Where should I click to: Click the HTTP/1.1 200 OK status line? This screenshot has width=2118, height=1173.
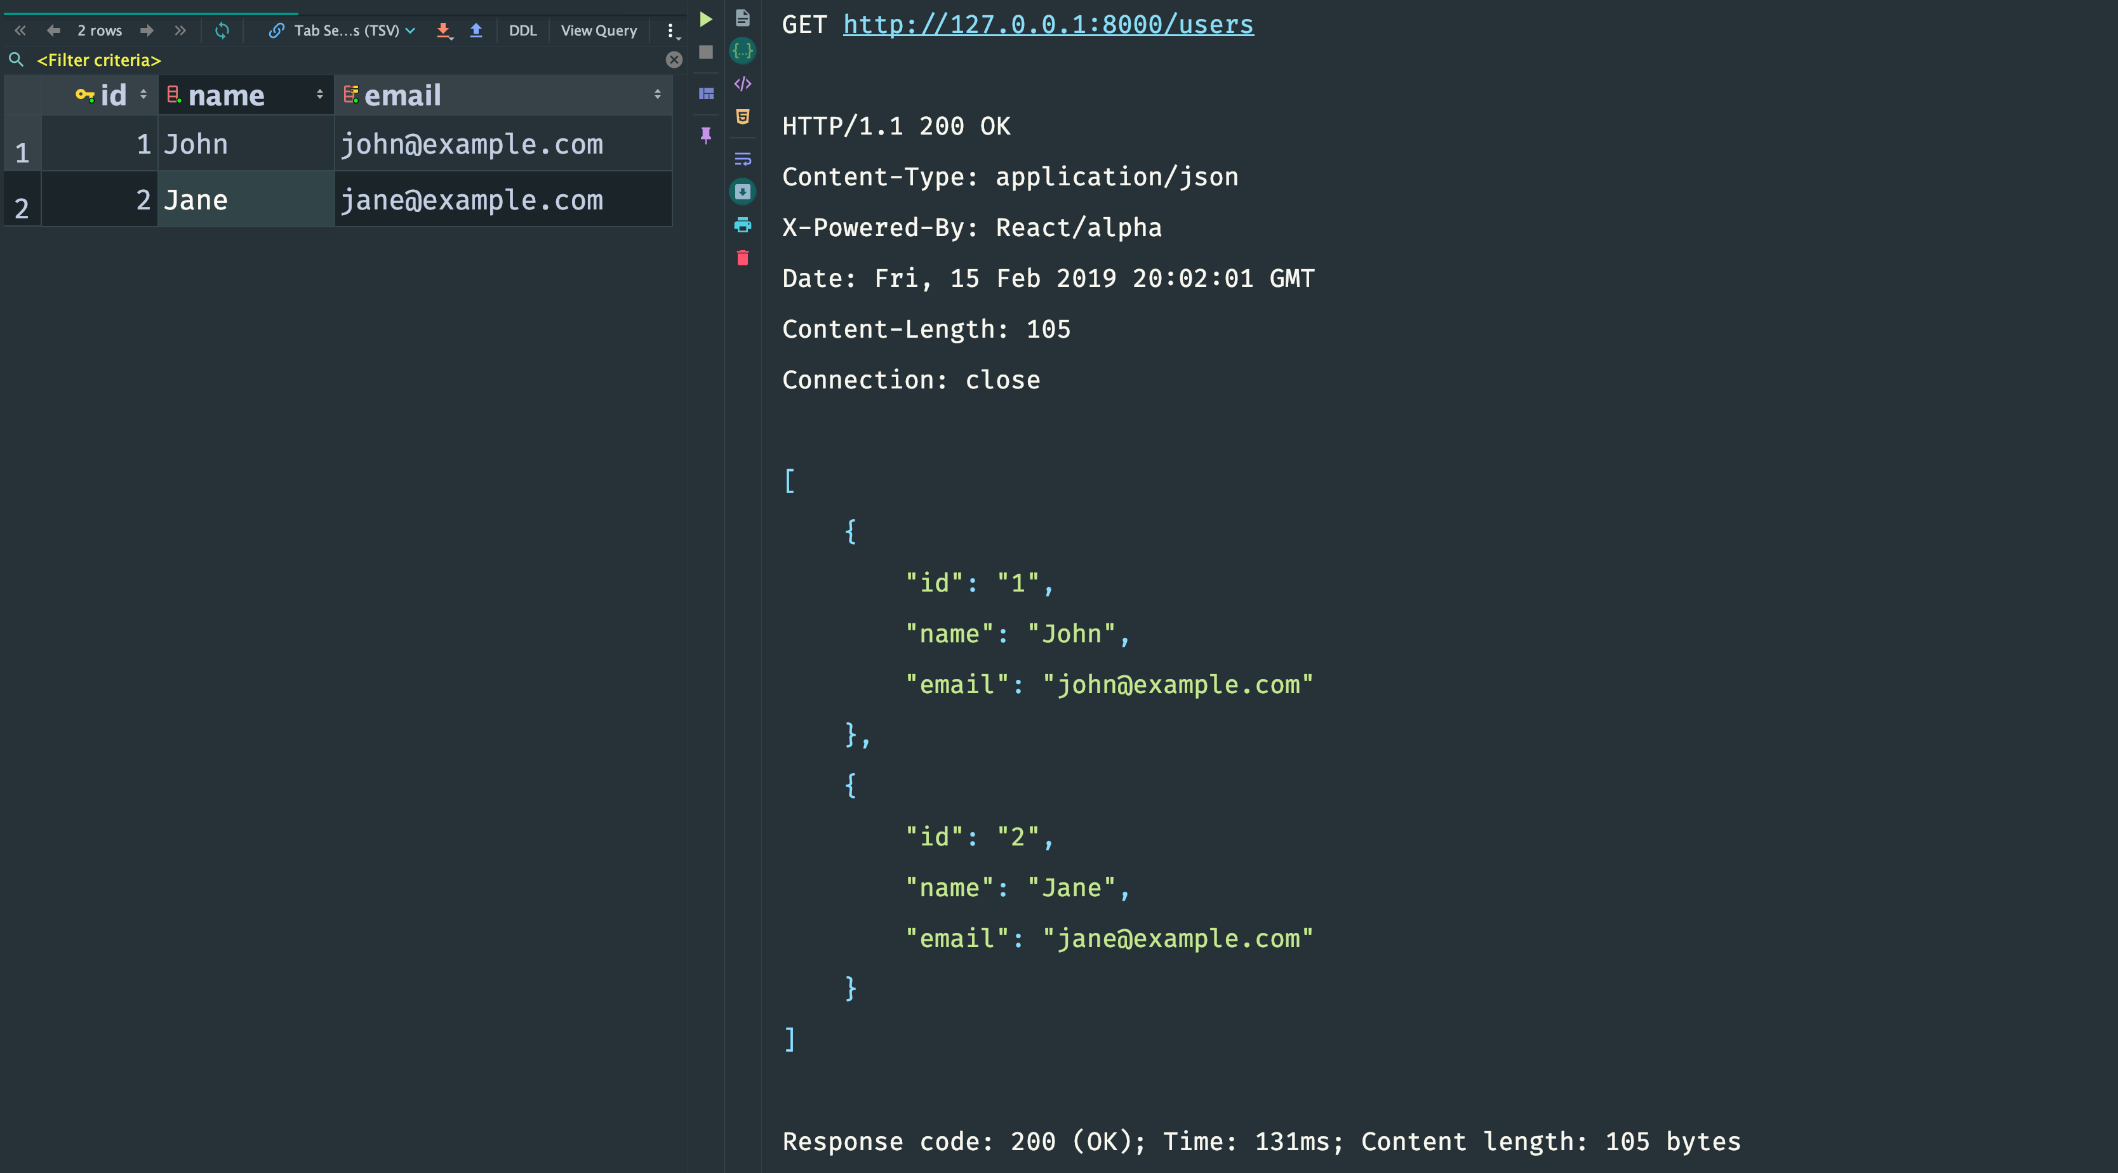(x=896, y=126)
